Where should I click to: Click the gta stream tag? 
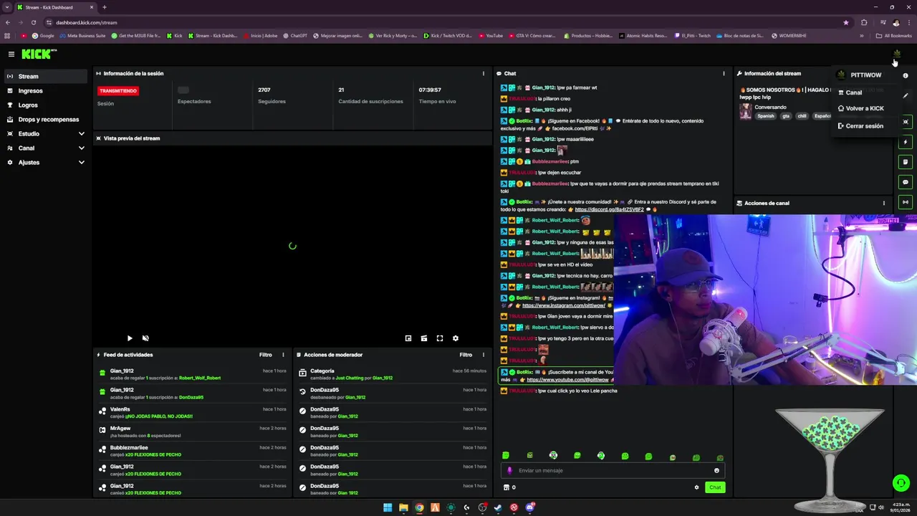[786, 116]
